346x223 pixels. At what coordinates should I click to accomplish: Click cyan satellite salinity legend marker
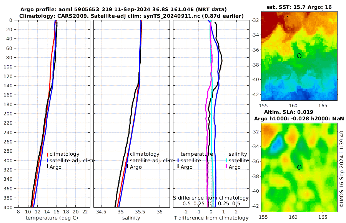point(226,161)
